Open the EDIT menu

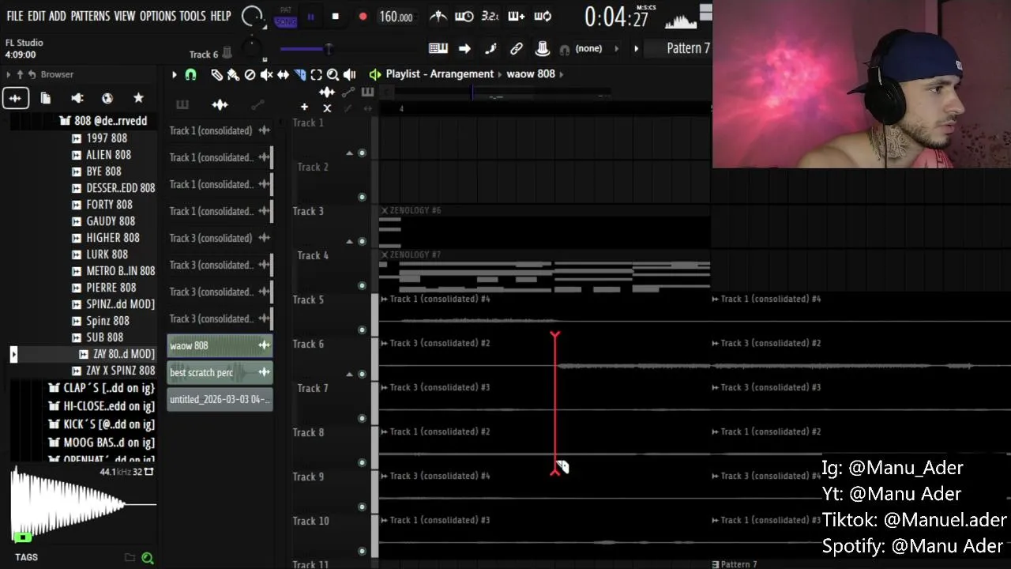coord(36,16)
